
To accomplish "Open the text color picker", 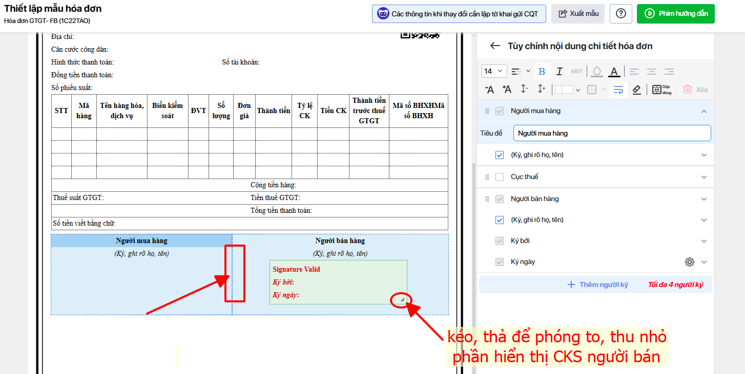I will point(614,72).
